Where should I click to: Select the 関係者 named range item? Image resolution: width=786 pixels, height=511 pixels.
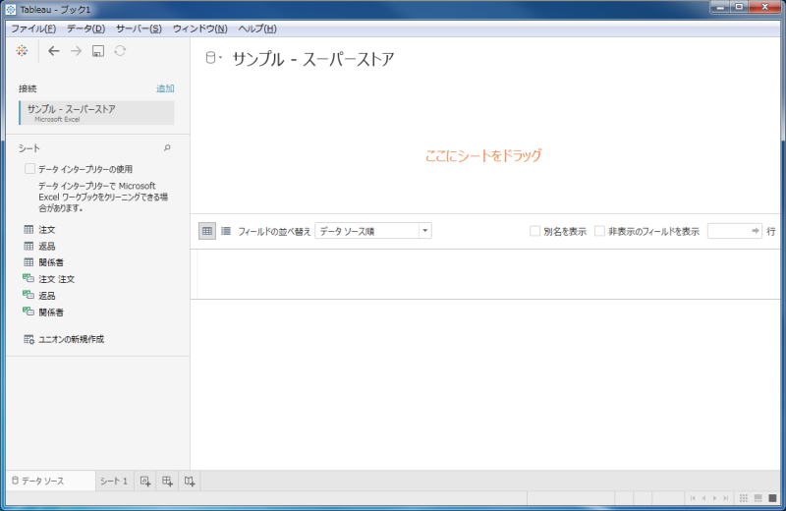pyautogui.click(x=43, y=312)
